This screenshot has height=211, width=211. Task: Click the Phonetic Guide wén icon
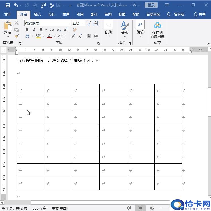pyautogui.click(x=89, y=23)
